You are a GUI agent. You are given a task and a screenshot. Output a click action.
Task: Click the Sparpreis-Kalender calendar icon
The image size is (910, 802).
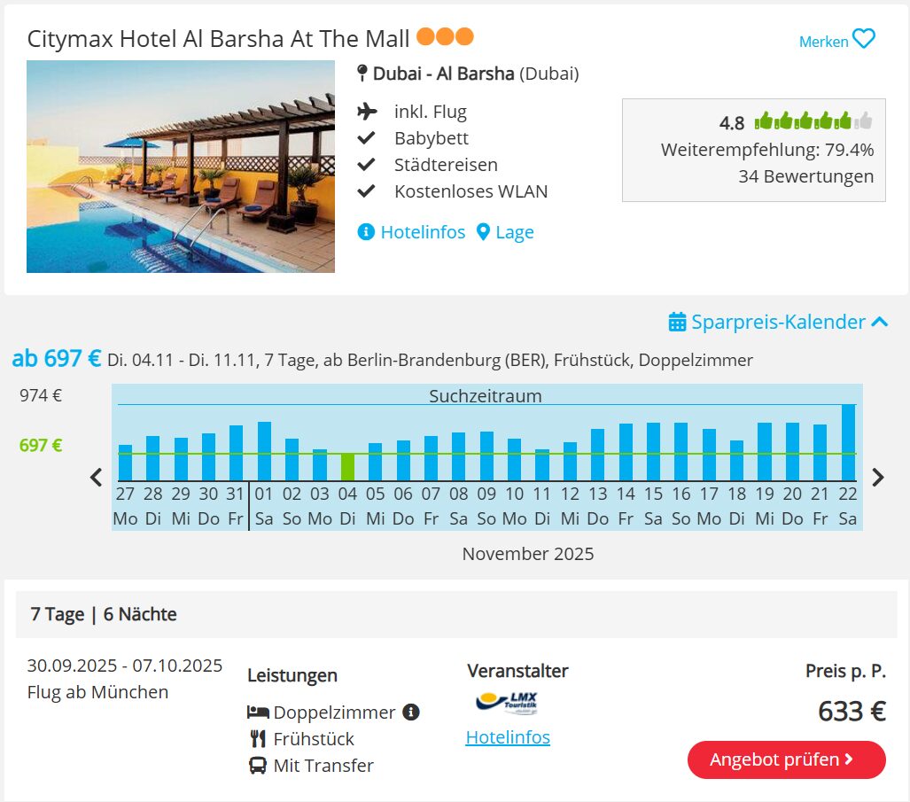678,322
